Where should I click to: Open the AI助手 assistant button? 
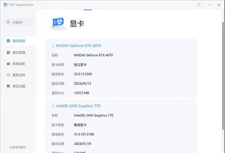pos(18,22)
